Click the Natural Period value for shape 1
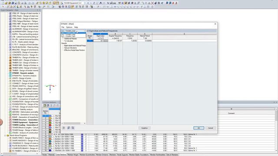Image resolution: width=278 pixels, height=156 pixels. coord(145,41)
